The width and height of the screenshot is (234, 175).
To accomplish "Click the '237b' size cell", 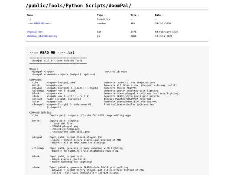I will [133, 32].
